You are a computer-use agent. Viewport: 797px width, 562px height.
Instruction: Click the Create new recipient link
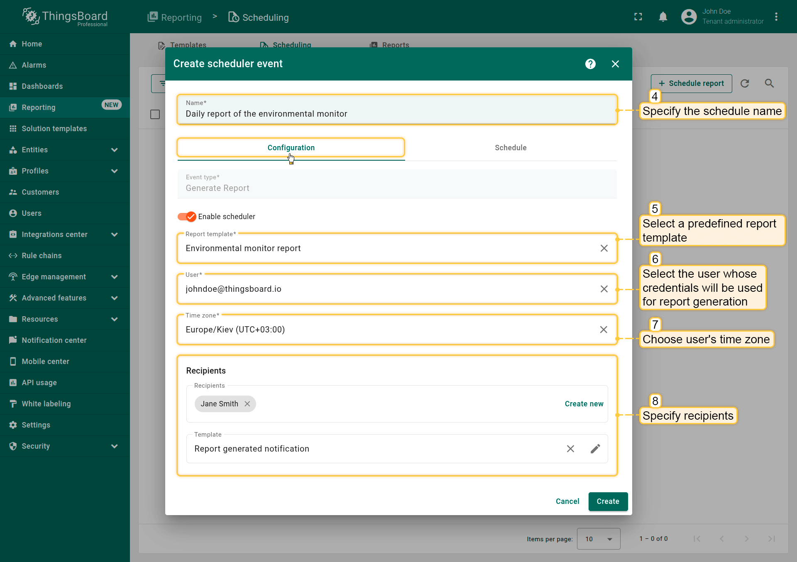pyautogui.click(x=584, y=404)
